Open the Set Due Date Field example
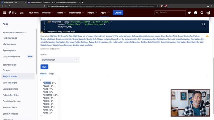Viewport: 214px width, 120px height. pos(148,42)
